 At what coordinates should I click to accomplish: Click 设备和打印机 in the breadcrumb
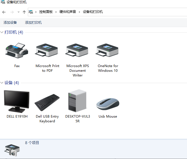pyautogui.click(x=93, y=12)
